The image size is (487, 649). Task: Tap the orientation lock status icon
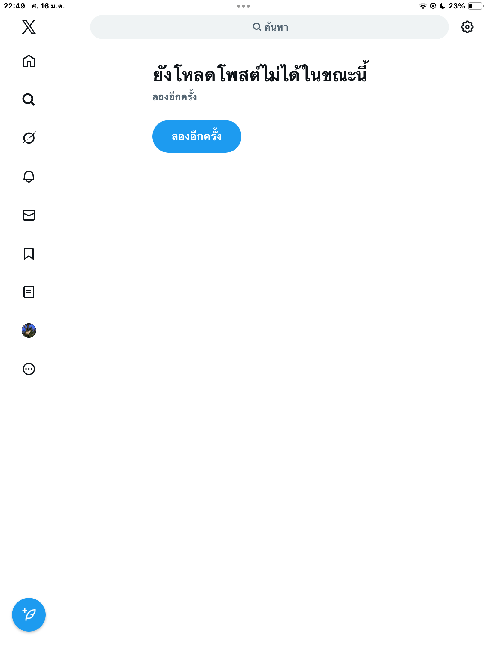433,6
